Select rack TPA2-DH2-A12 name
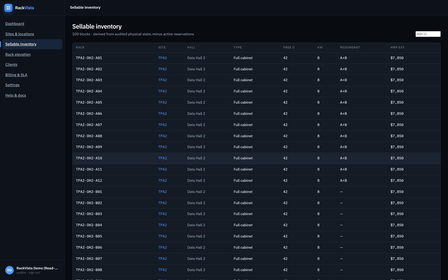 [89, 181]
